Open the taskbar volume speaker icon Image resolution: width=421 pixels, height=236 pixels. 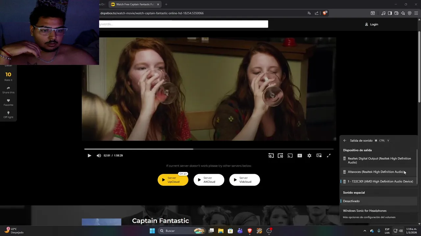[401, 231]
